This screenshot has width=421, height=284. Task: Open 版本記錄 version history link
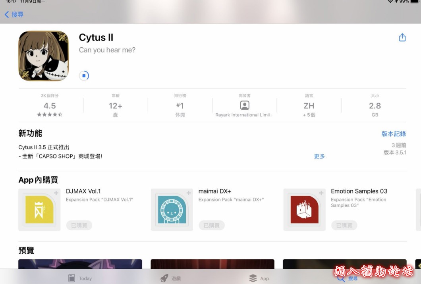(x=393, y=134)
